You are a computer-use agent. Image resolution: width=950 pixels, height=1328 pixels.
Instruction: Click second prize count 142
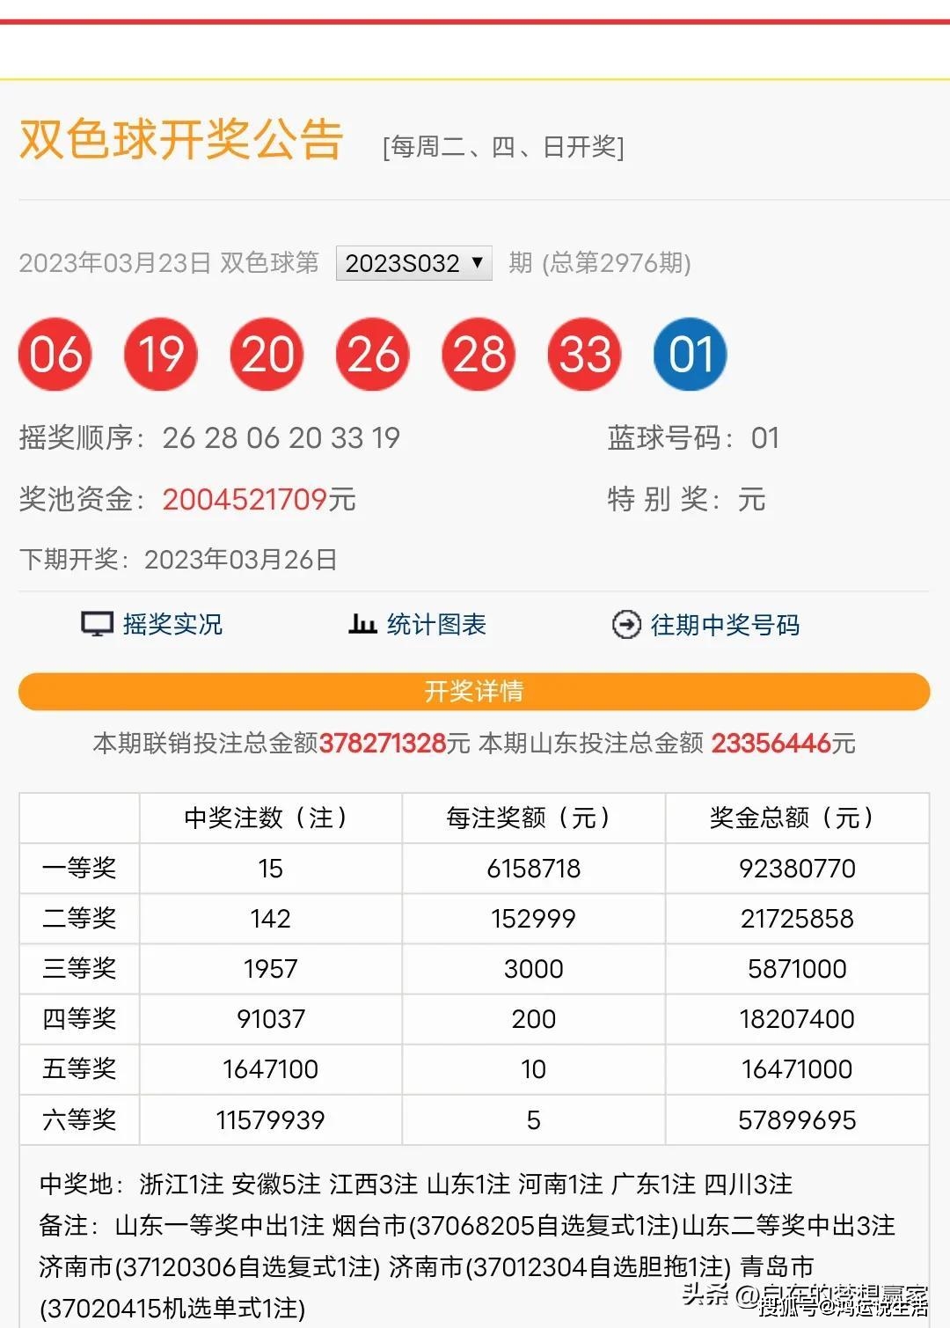point(270,919)
